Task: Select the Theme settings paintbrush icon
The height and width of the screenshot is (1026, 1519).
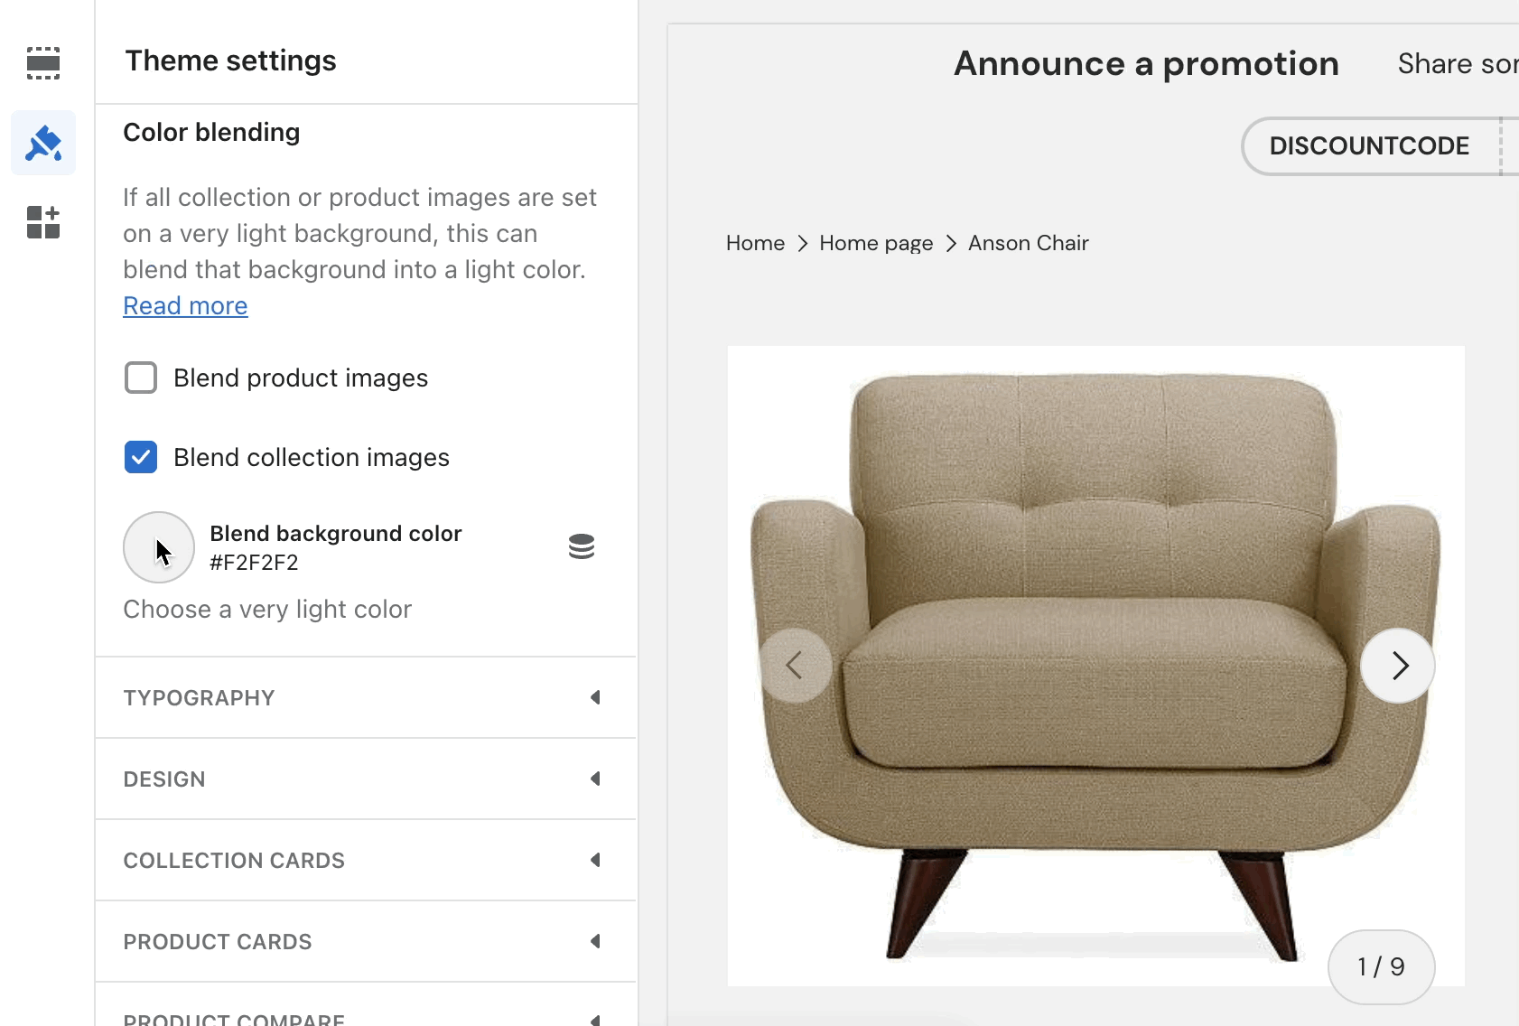Action: click(43, 144)
